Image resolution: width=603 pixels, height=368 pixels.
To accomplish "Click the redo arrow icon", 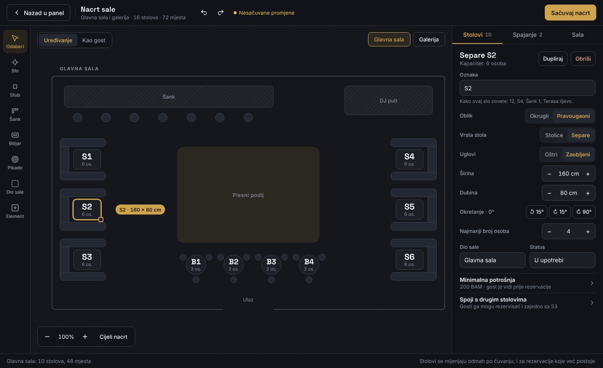I will 221,13.
